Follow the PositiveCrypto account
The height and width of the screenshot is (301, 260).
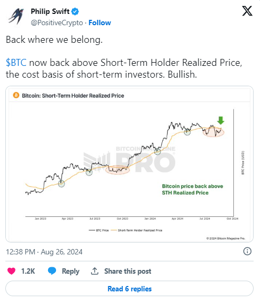click(x=100, y=22)
